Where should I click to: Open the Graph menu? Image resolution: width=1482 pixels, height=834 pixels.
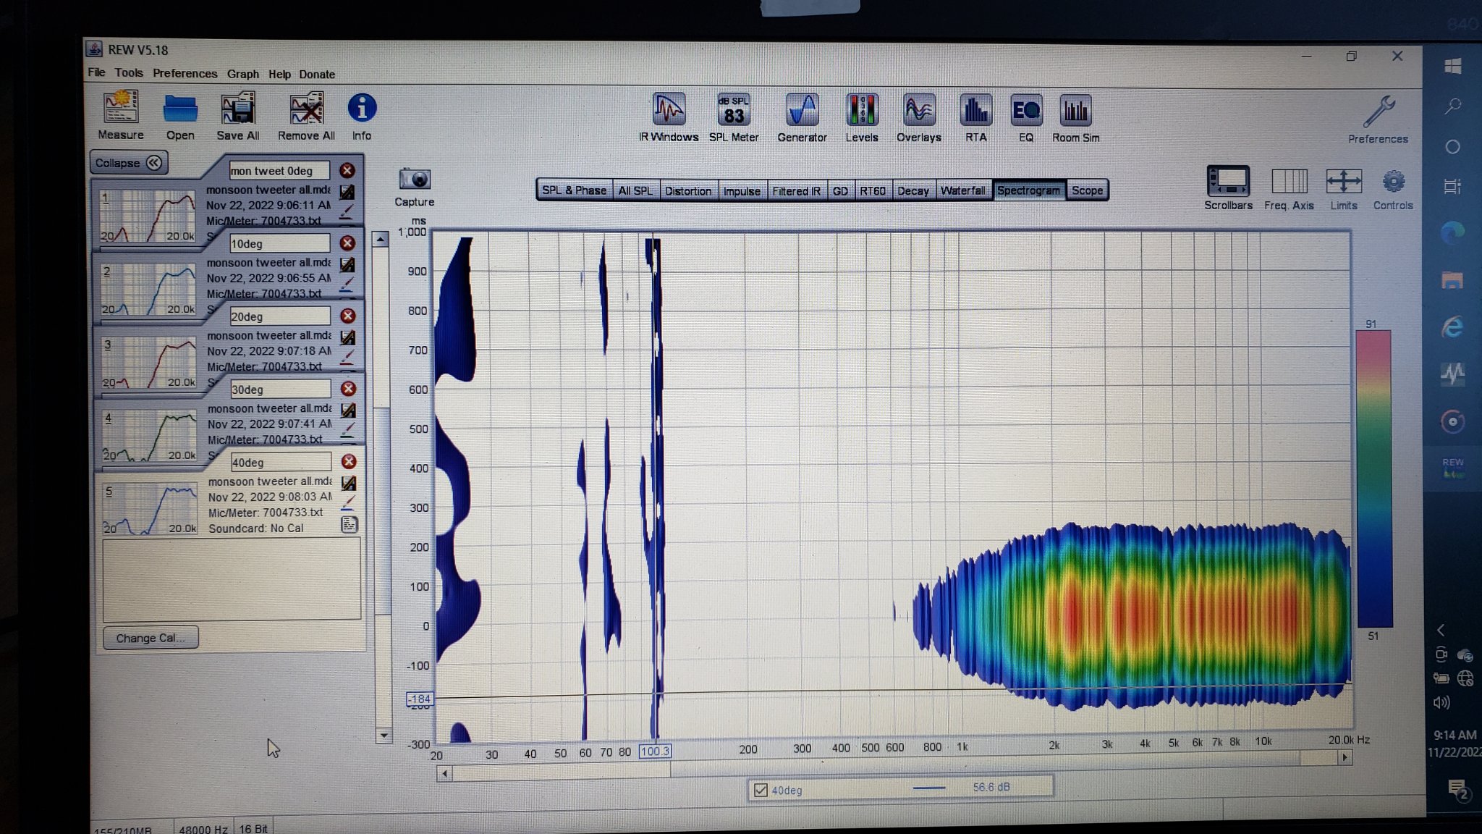click(x=242, y=74)
